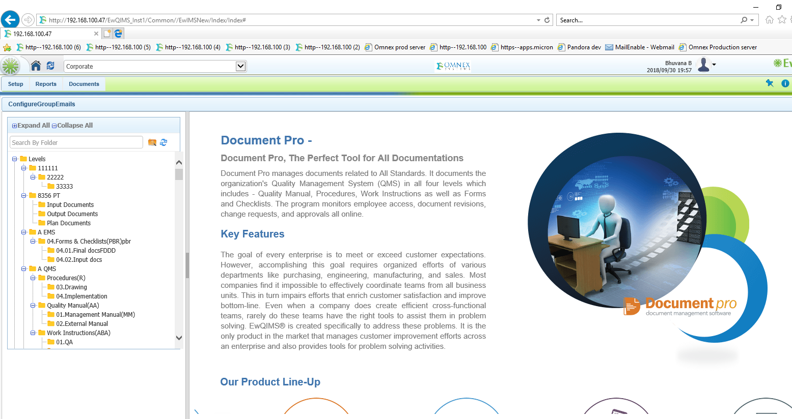This screenshot has width=792, height=419.
Task: Select the 33333 folder in the tree
Action: [64, 187]
